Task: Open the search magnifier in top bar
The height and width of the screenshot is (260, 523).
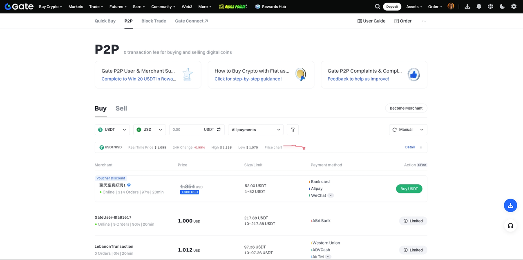Action: point(378,7)
